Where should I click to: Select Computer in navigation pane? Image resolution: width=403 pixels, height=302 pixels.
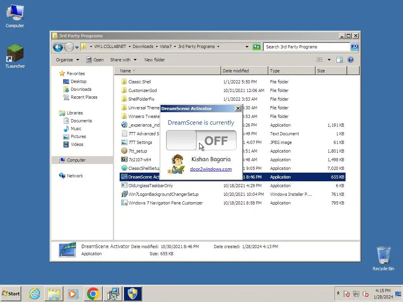pos(76,160)
